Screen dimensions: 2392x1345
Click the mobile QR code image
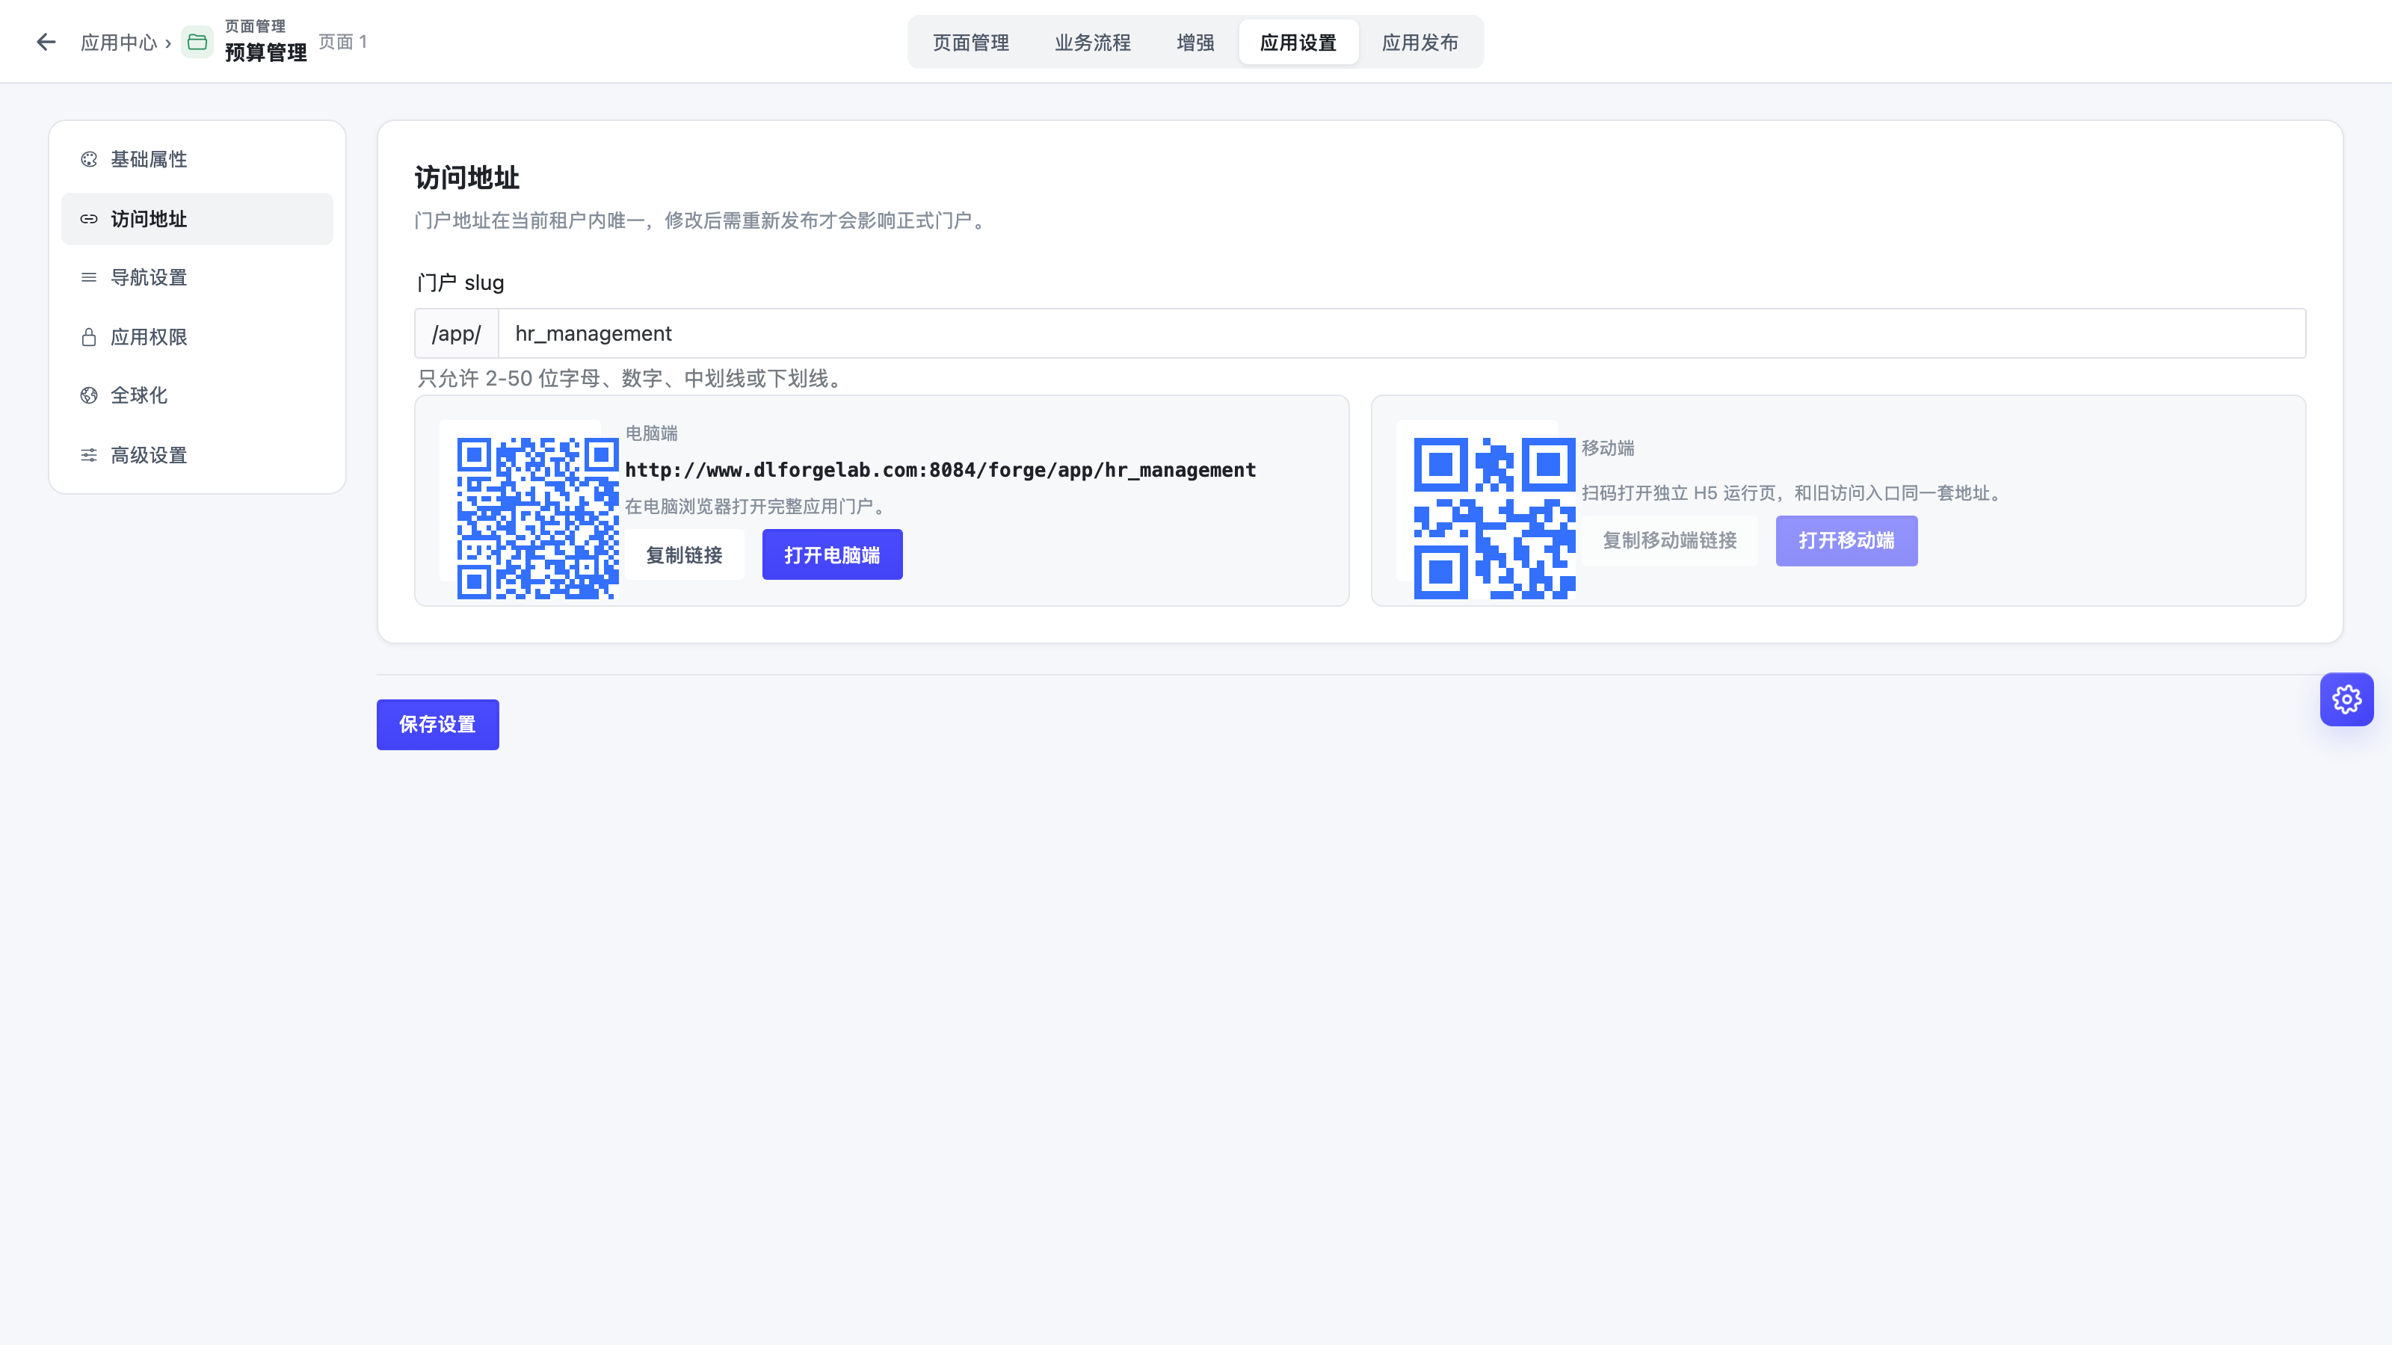coord(1494,518)
